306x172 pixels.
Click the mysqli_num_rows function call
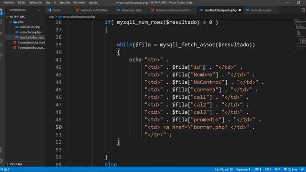(140, 22)
